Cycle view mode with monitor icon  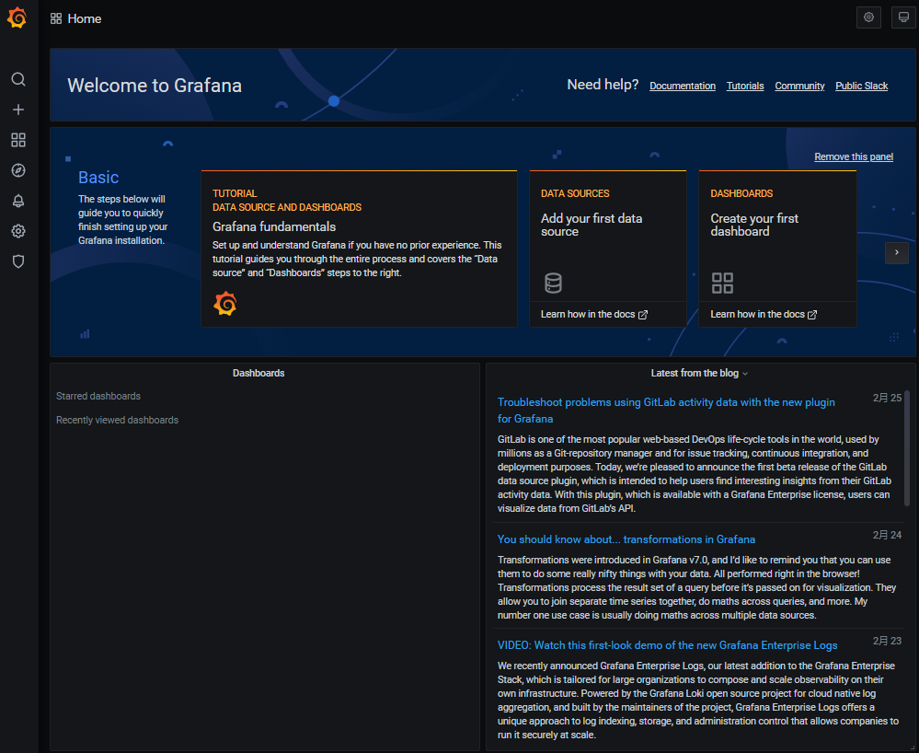click(x=903, y=17)
